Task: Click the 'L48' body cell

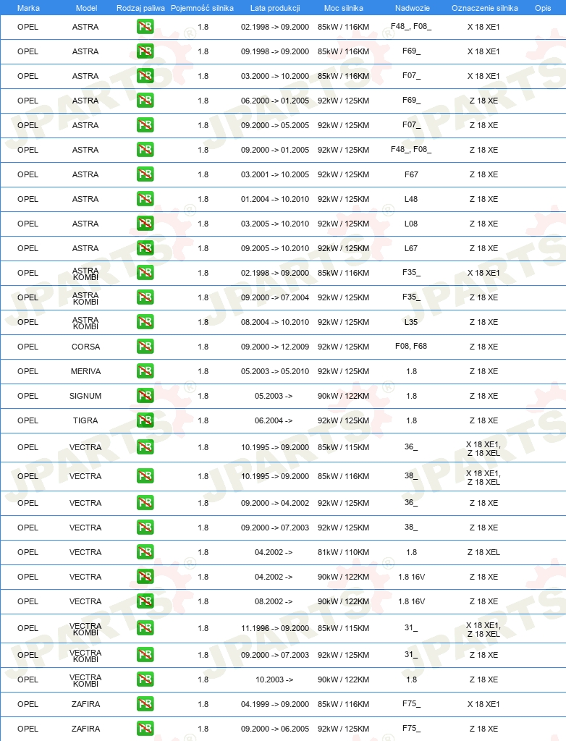Action: click(x=411, y=199)
